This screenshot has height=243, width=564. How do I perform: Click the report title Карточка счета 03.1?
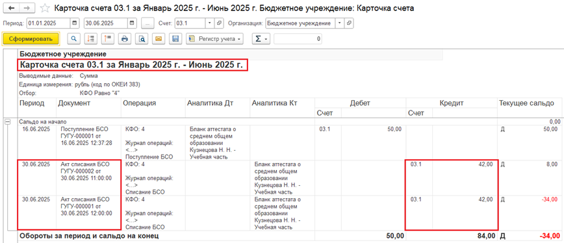(x=133, y=66)
